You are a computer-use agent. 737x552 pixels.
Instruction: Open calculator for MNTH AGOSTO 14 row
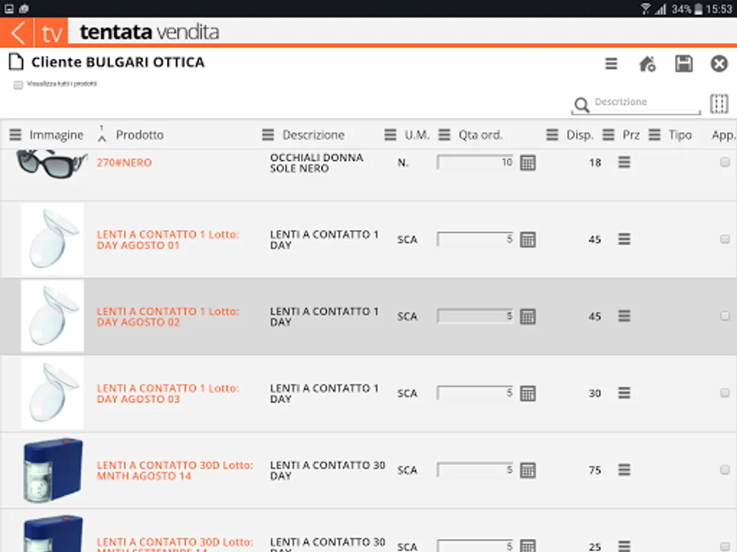[x=528, y=470]
